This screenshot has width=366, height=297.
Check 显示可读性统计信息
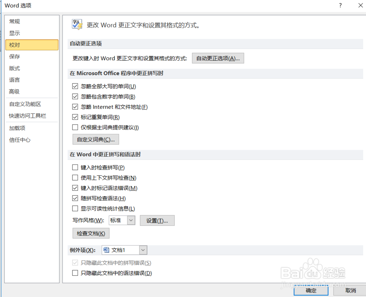coord(75,208)
